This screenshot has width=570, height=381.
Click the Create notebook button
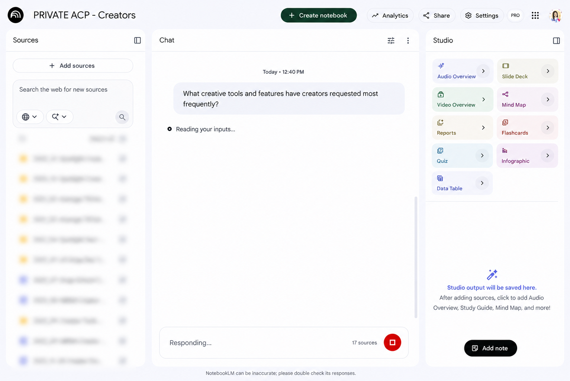(x=319, y=15)
